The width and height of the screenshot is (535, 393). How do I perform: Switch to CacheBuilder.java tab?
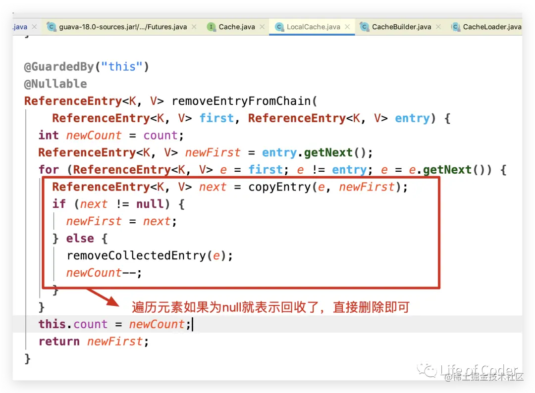click(x=401, y=27)
